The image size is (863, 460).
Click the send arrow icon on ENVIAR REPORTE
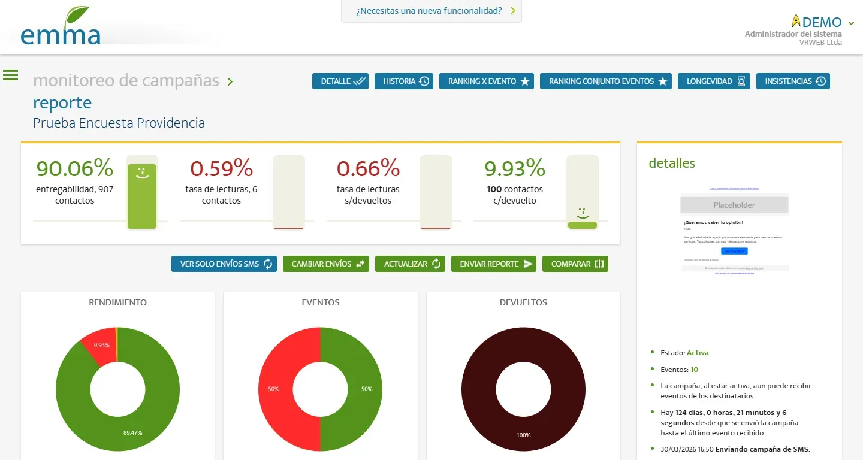pos(528,264)
